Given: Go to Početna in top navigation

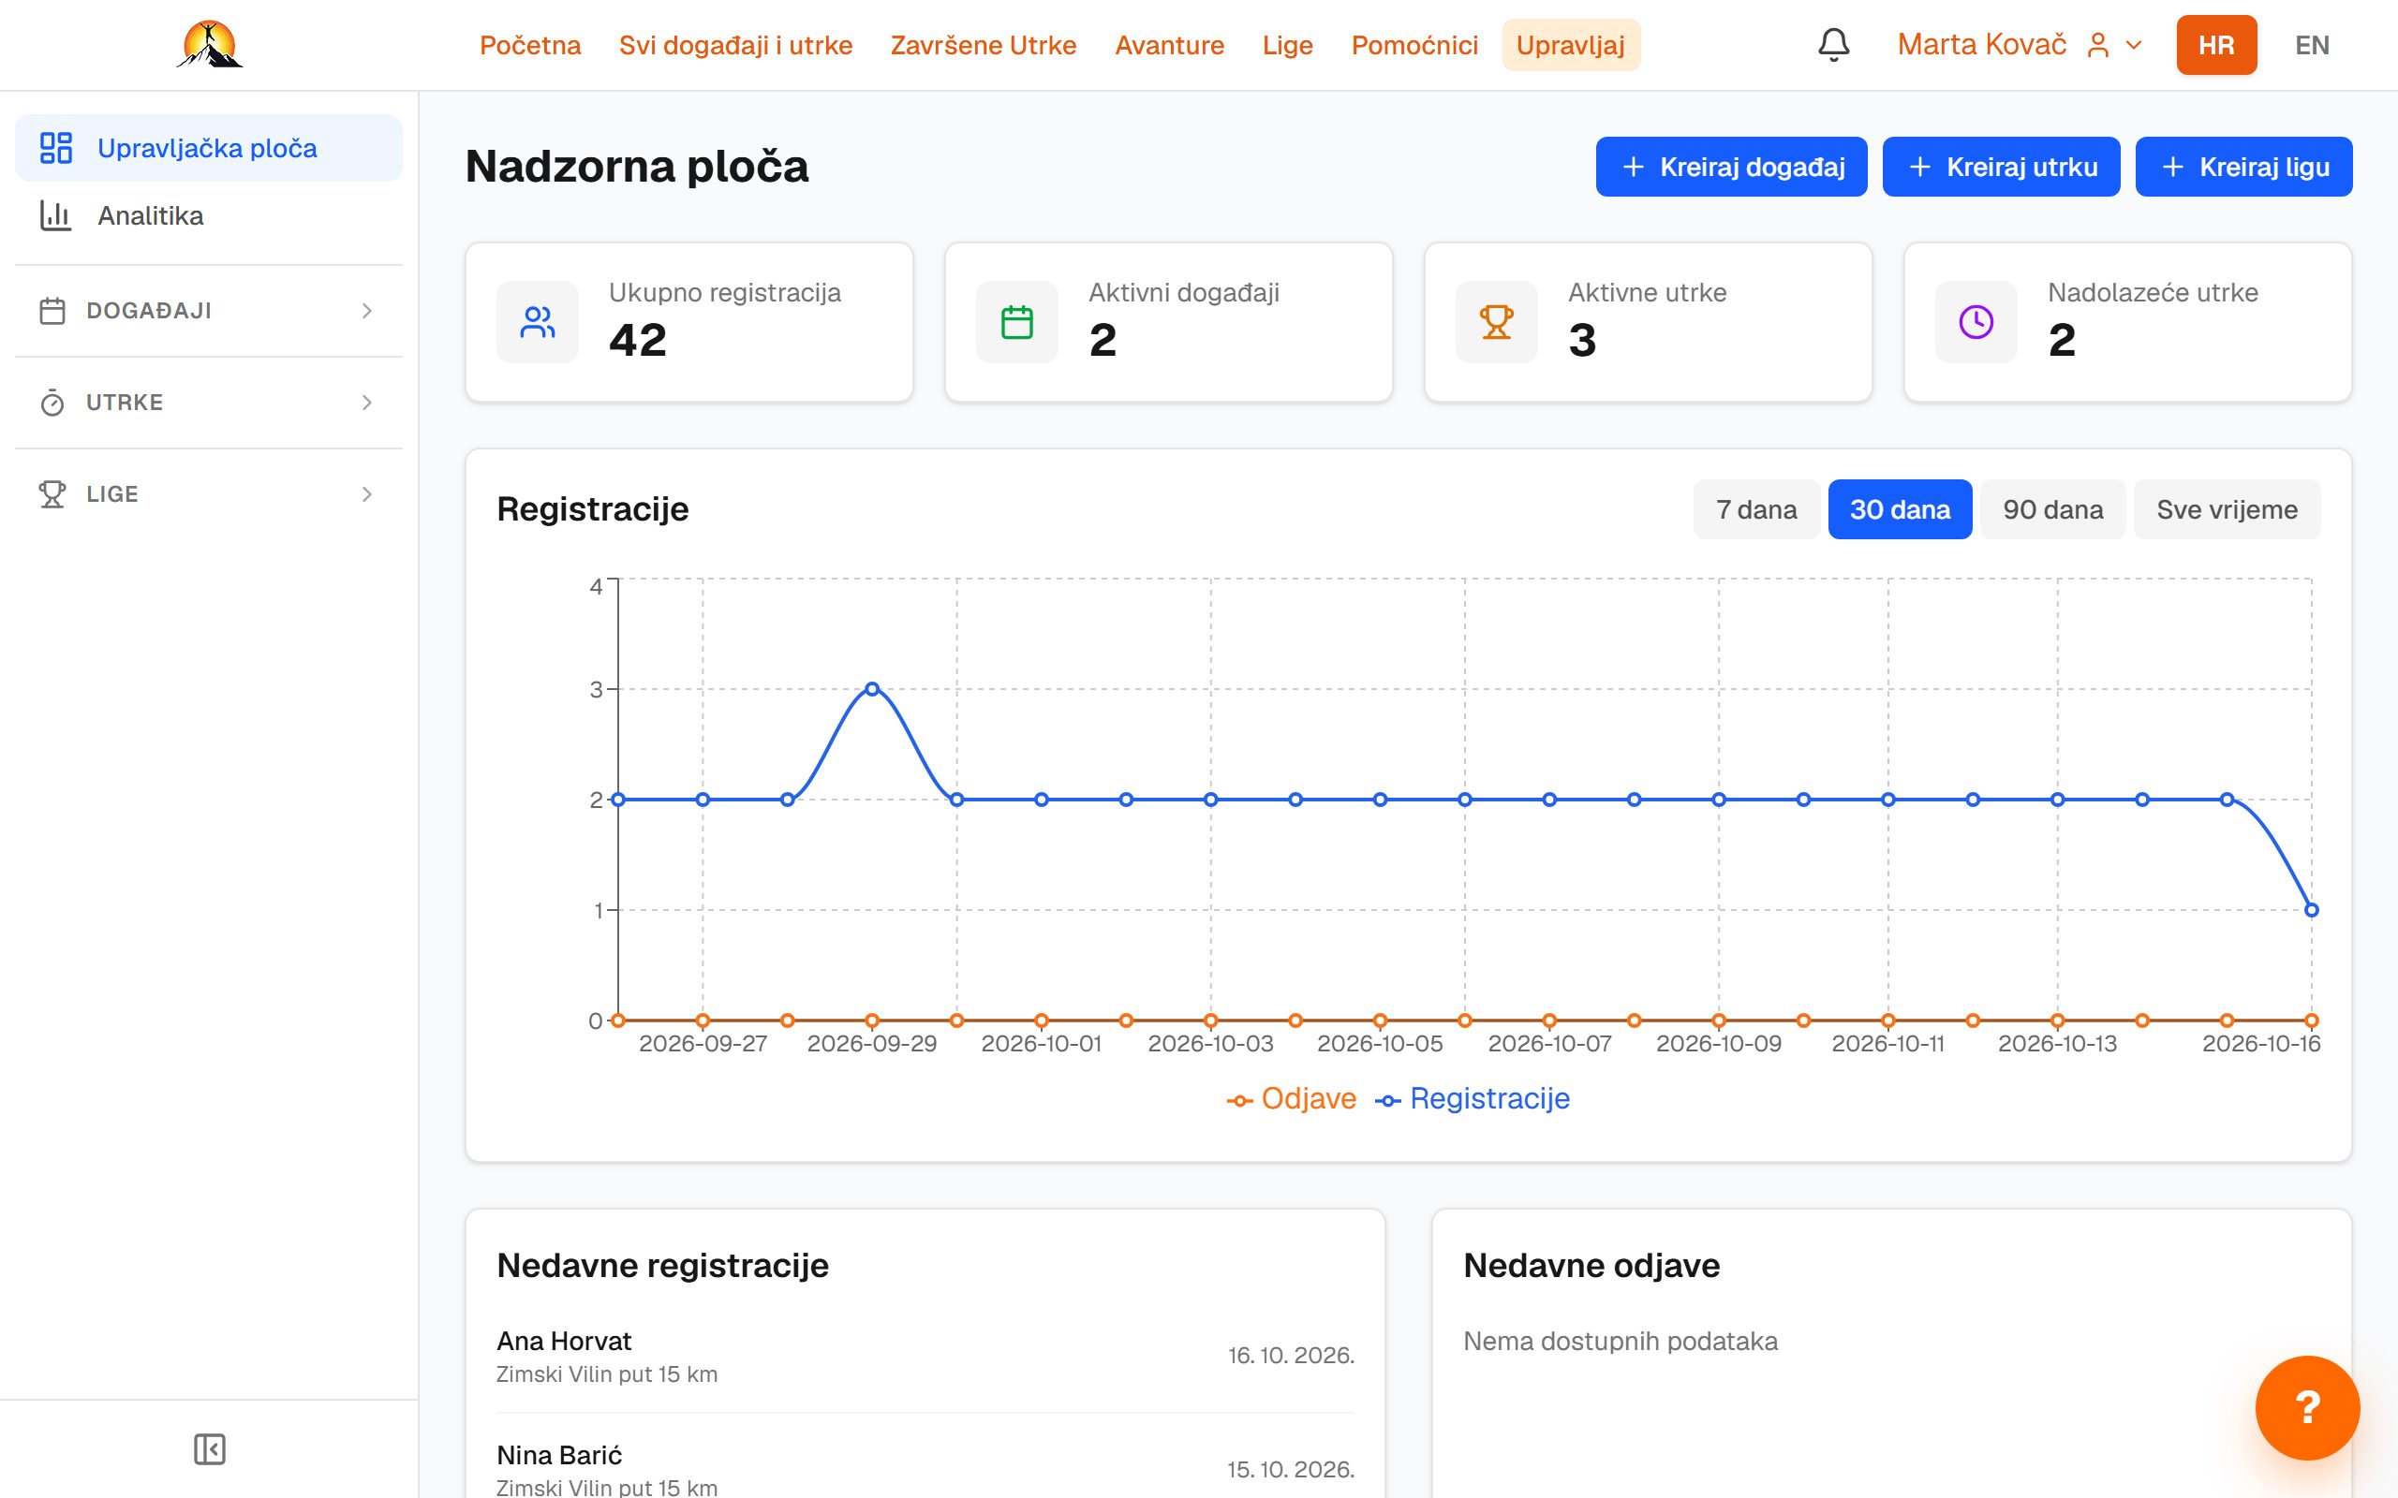Looking at the screenshot, I should (530, 45).
